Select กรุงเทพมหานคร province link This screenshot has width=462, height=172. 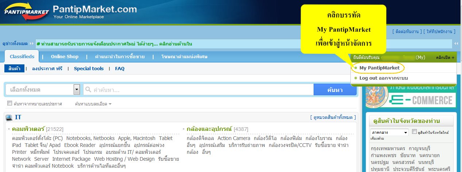coord(388,149)
